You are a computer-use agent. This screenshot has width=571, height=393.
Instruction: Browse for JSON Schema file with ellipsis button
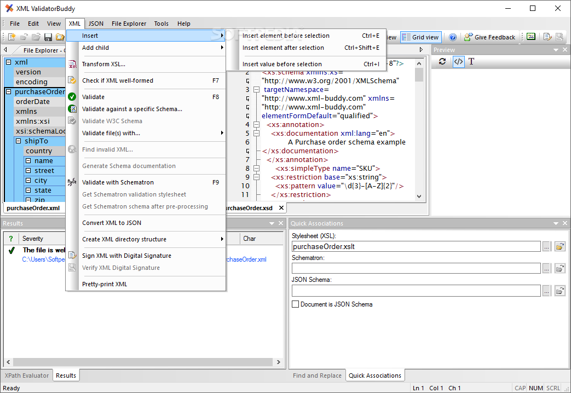tap(546, 291)
